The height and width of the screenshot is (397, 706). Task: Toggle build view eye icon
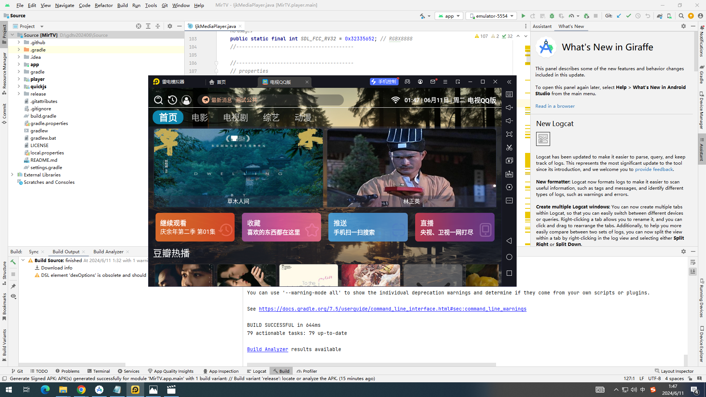(x=13, y=296)
